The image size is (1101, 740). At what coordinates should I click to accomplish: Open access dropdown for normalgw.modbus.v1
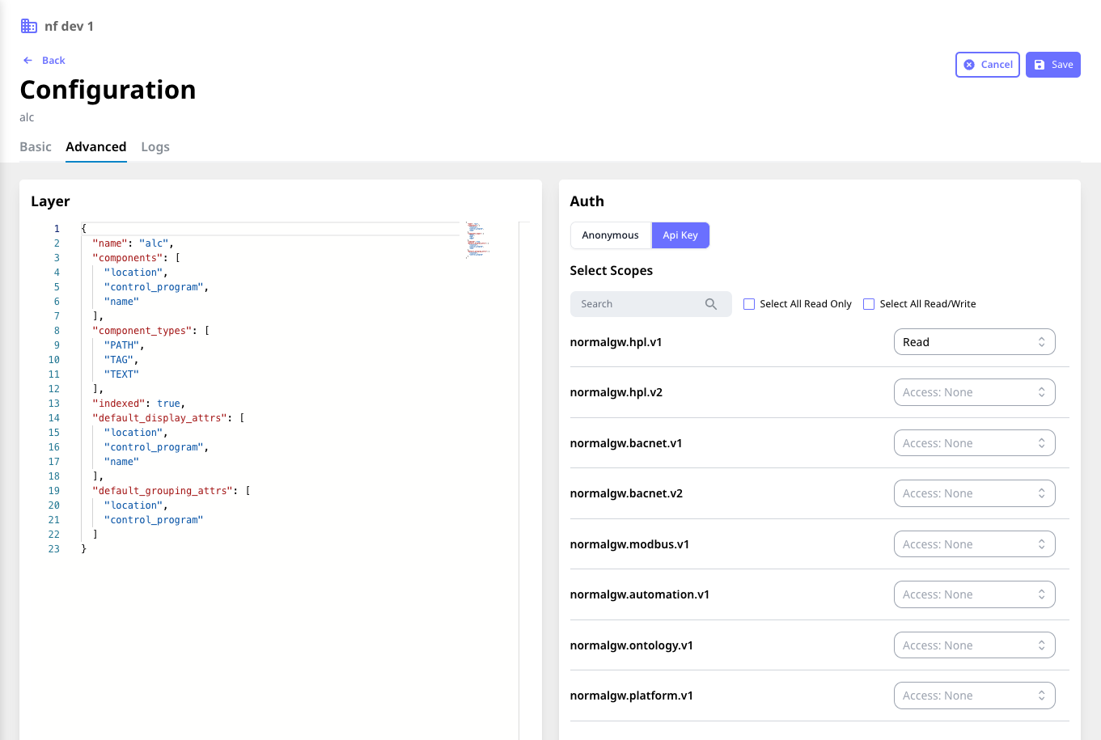coord(975,544)
